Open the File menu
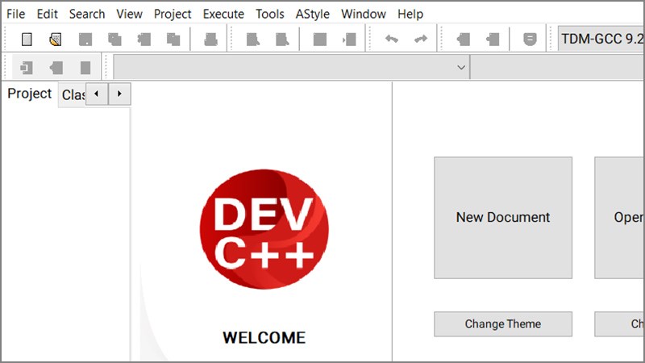645x363 pixels. tap(15, 14)
